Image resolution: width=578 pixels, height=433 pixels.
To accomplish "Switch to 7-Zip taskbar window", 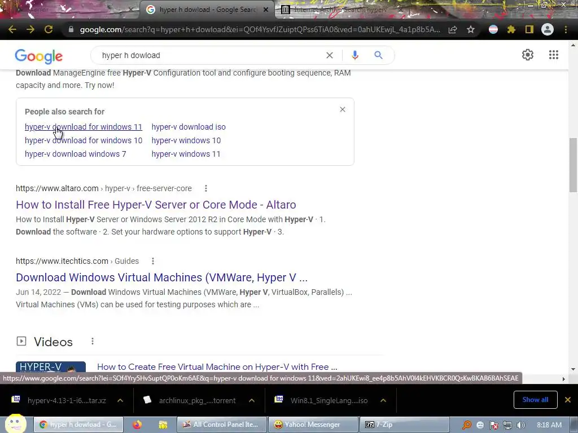I will (405, 425).
